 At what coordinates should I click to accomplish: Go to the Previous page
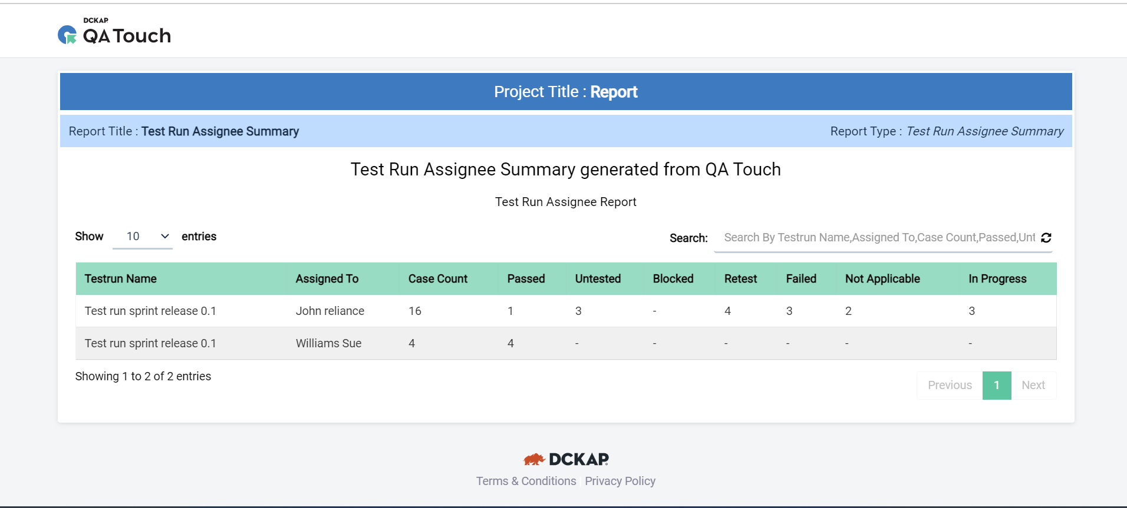(x=950, y=386)
